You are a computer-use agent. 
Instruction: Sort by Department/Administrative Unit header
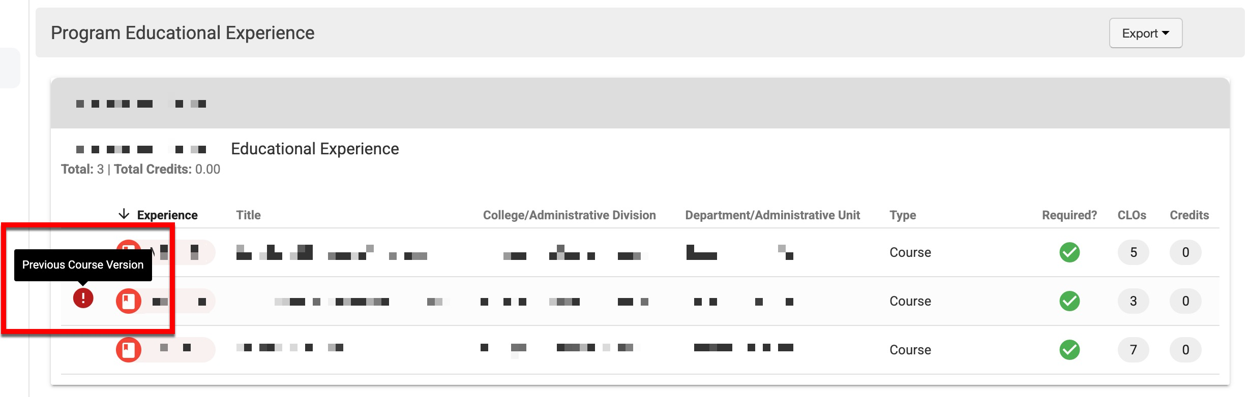pos(772,215)
